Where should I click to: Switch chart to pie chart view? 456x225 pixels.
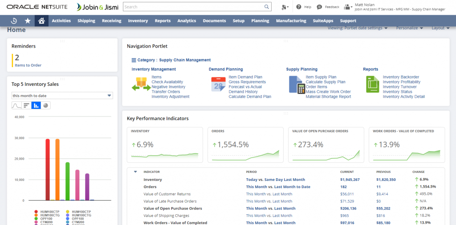[x=46, y=105]
